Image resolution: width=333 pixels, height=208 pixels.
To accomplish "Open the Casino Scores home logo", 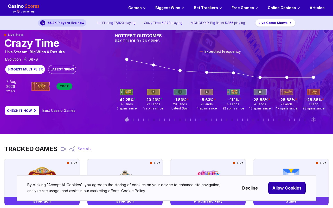I will pyautogui.click(x=24, y=8).
